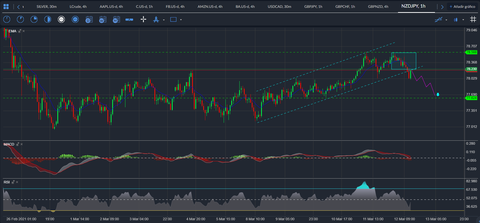Click the EMA indicator label

[x=12, y=31]
